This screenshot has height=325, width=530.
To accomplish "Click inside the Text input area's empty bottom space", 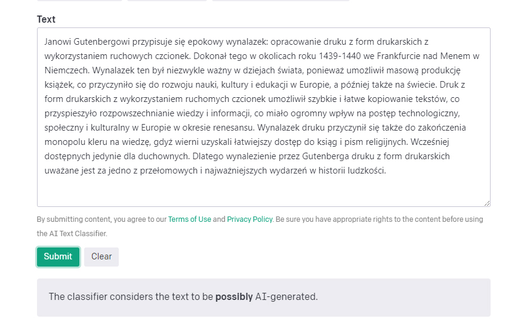I will click(264, 191).
